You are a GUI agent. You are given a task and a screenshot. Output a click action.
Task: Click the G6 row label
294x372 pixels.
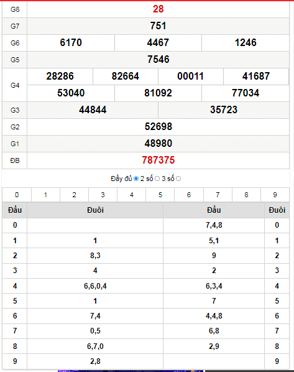(x=15, y=43)
